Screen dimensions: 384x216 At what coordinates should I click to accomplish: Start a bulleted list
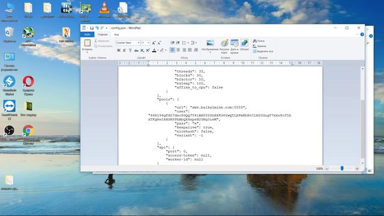point(184,43)
